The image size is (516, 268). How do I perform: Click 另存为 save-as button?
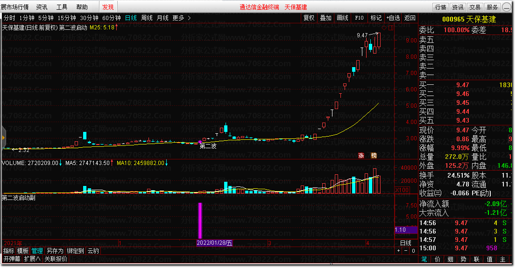[x=55, y=251]
